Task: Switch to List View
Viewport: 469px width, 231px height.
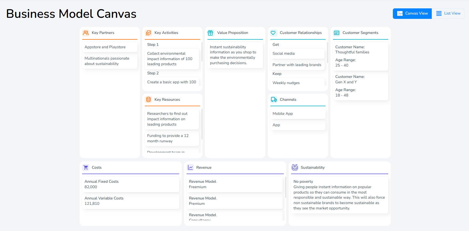Action: pyautogui.click(x=448, y=13)
